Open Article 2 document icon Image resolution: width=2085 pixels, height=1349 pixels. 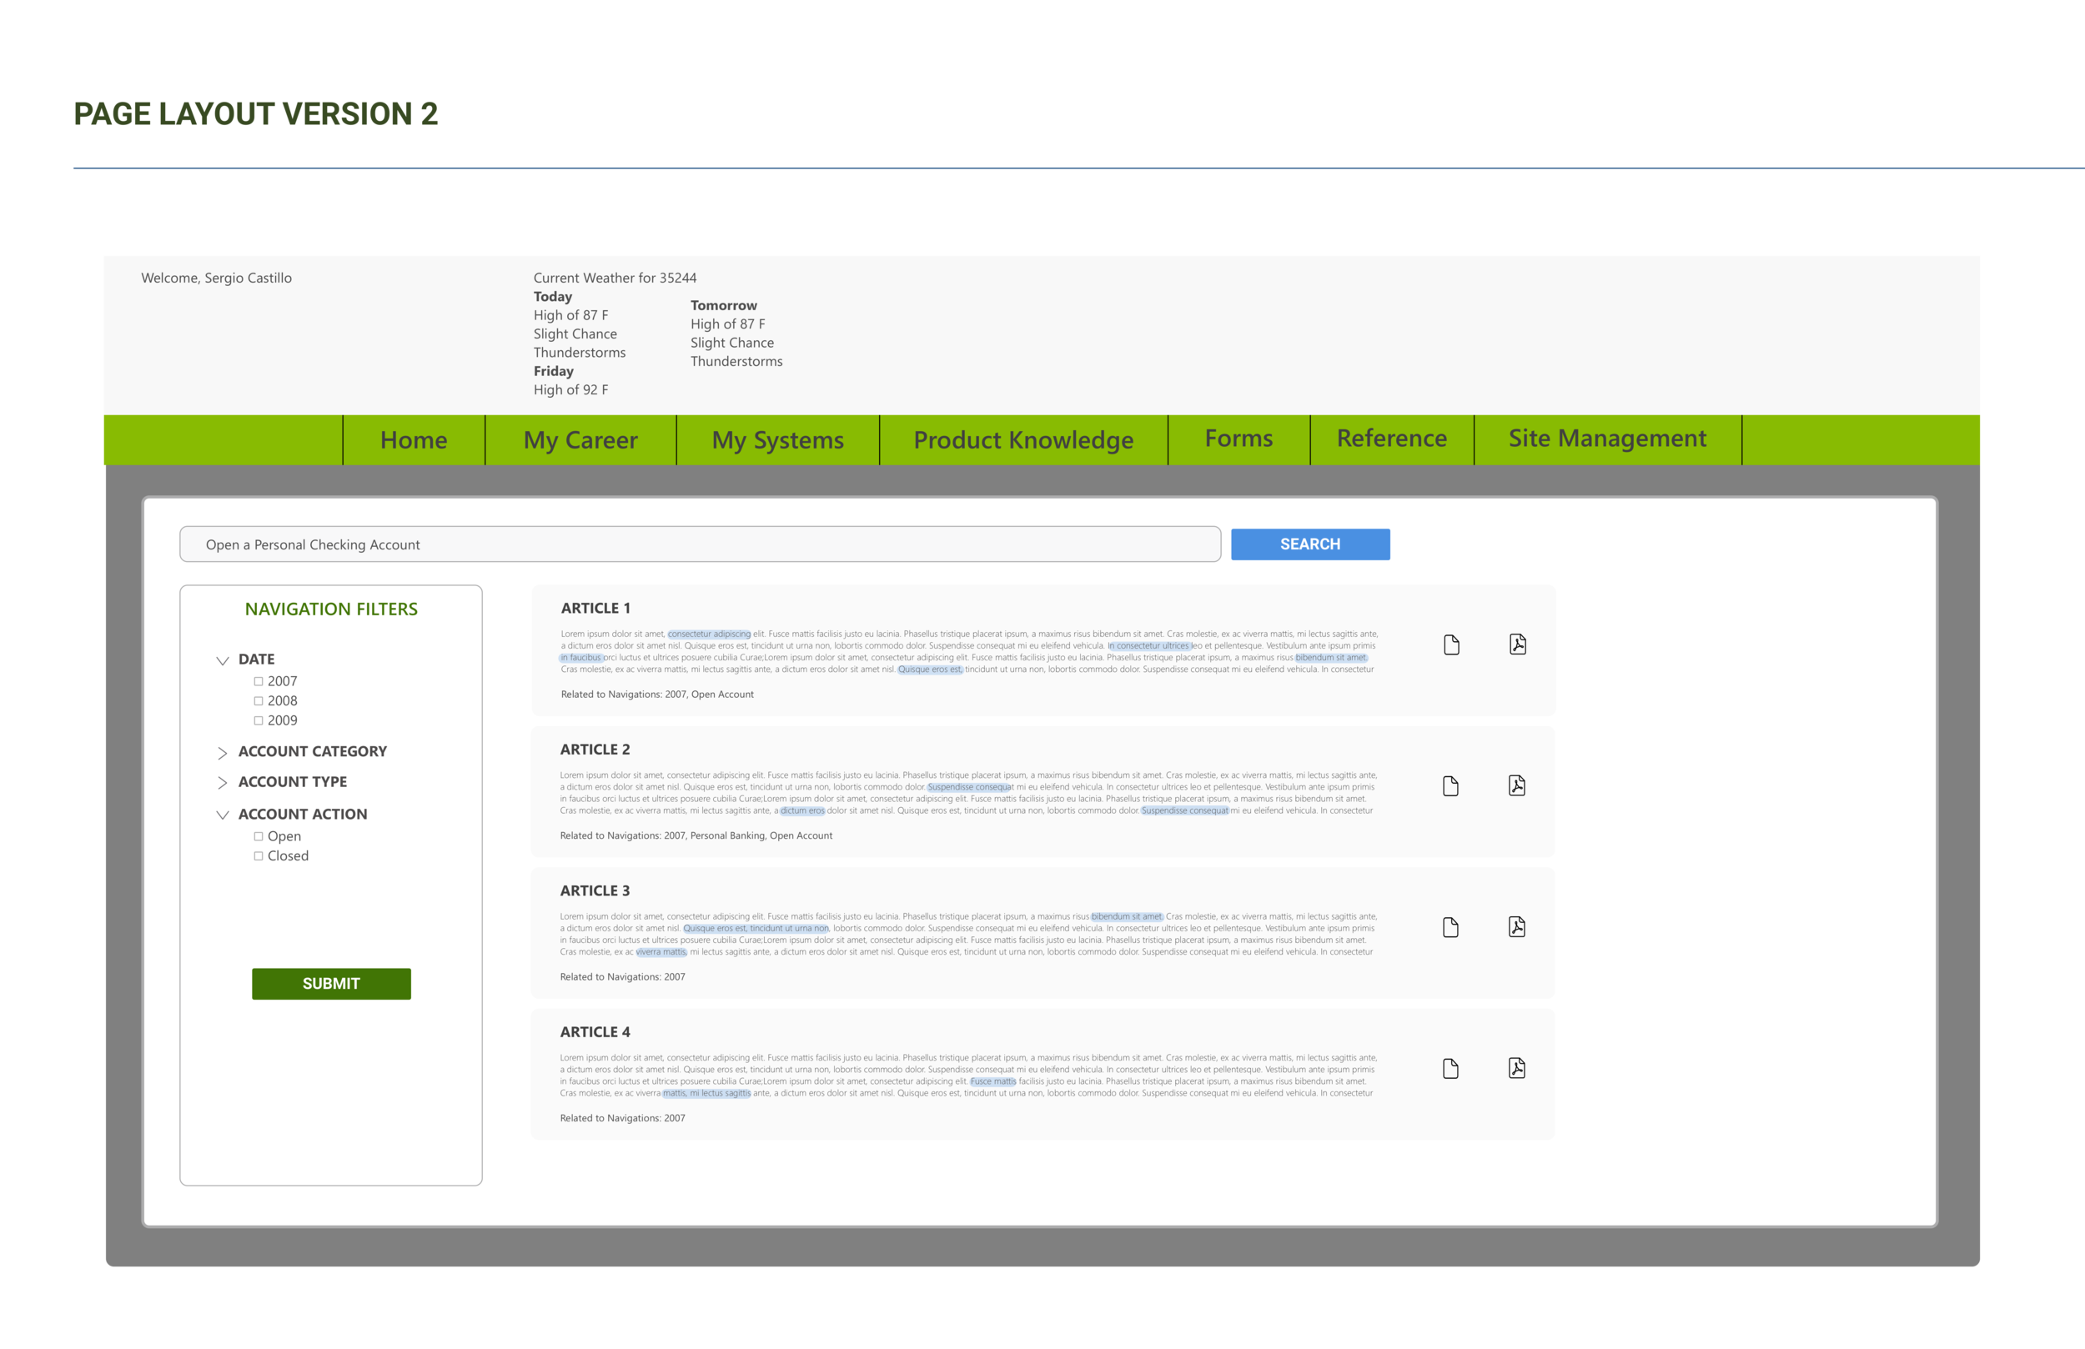point(1450,785)
